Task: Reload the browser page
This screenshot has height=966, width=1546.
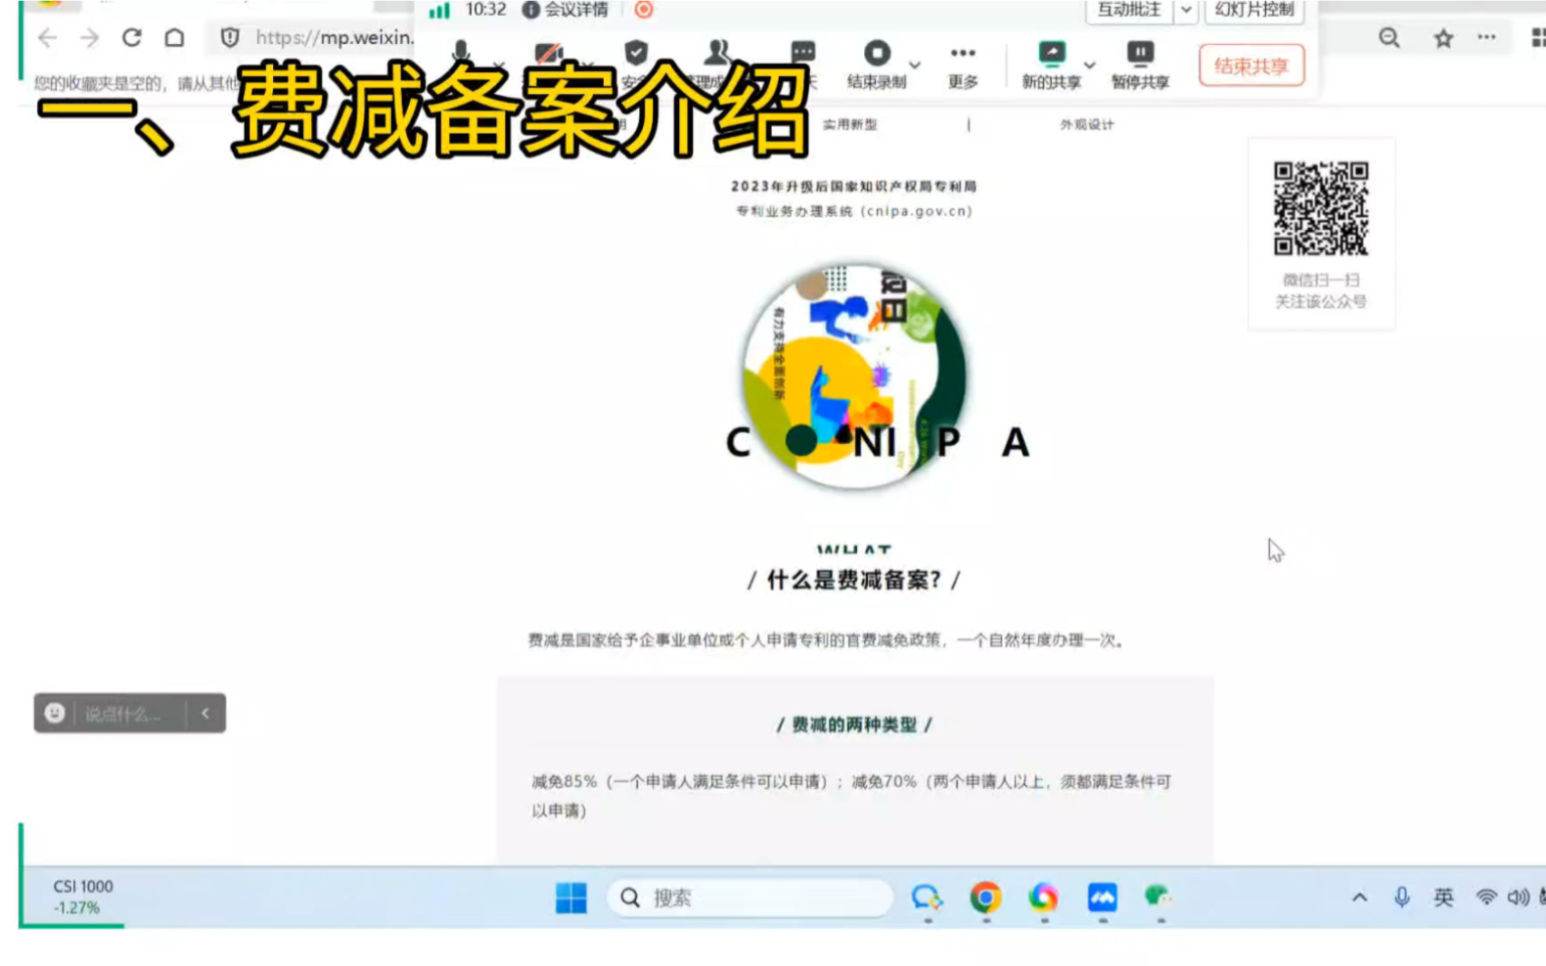Action: tap(132, 38)
